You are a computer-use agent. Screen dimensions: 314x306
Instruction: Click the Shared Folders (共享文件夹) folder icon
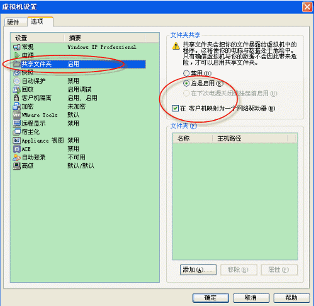tap(16, 64)
